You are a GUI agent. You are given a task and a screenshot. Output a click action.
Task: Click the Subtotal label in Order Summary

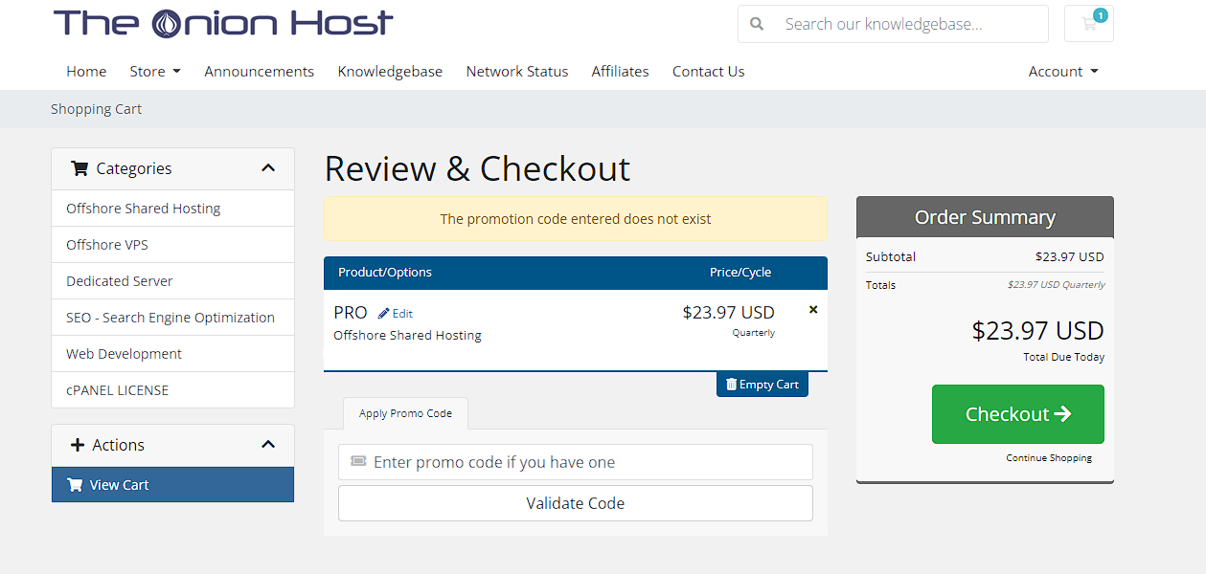(x=891, y=256)
